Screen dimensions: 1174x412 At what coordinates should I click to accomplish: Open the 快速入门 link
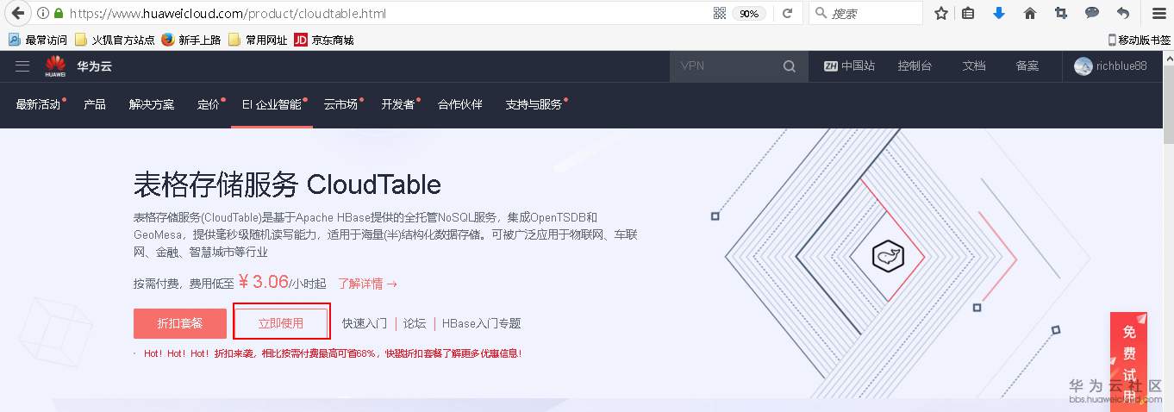365,323
